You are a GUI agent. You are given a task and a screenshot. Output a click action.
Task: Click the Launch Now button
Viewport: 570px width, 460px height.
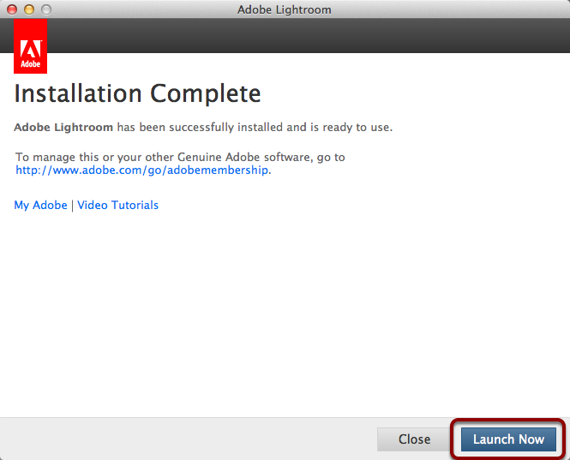[x=508, y=439]
